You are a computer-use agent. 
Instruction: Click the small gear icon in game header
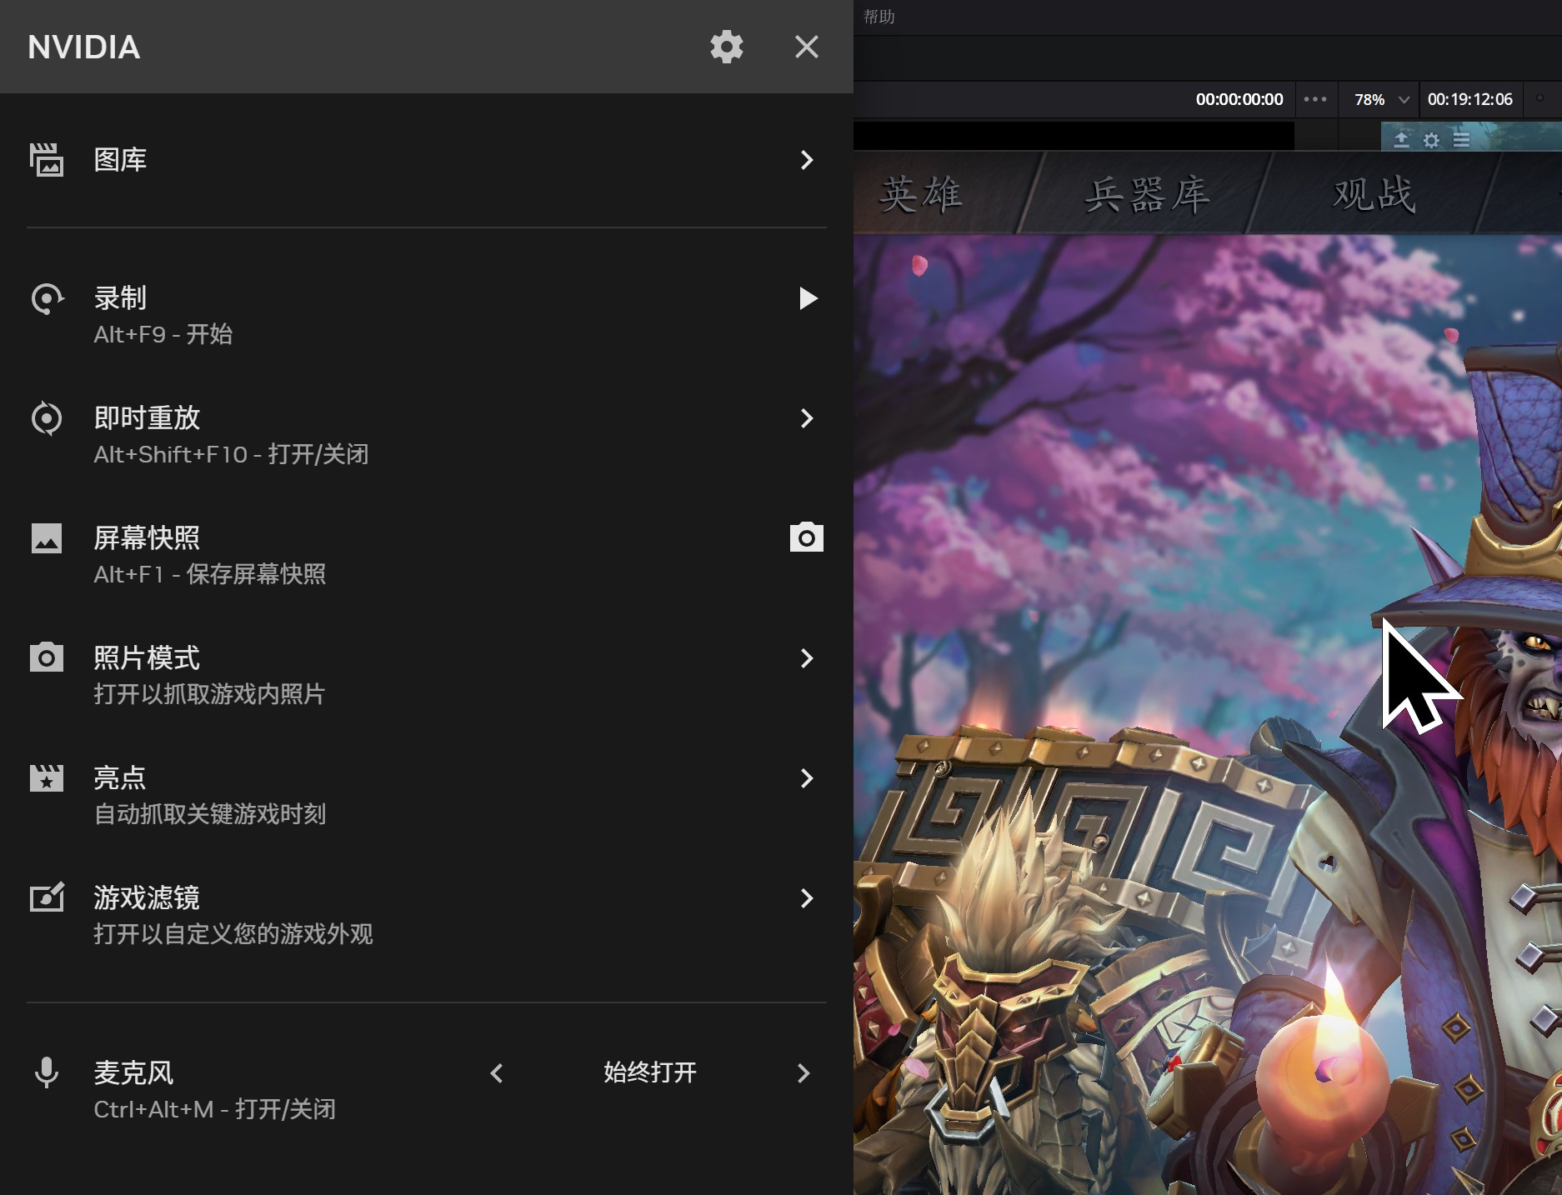pos(1431,140)
